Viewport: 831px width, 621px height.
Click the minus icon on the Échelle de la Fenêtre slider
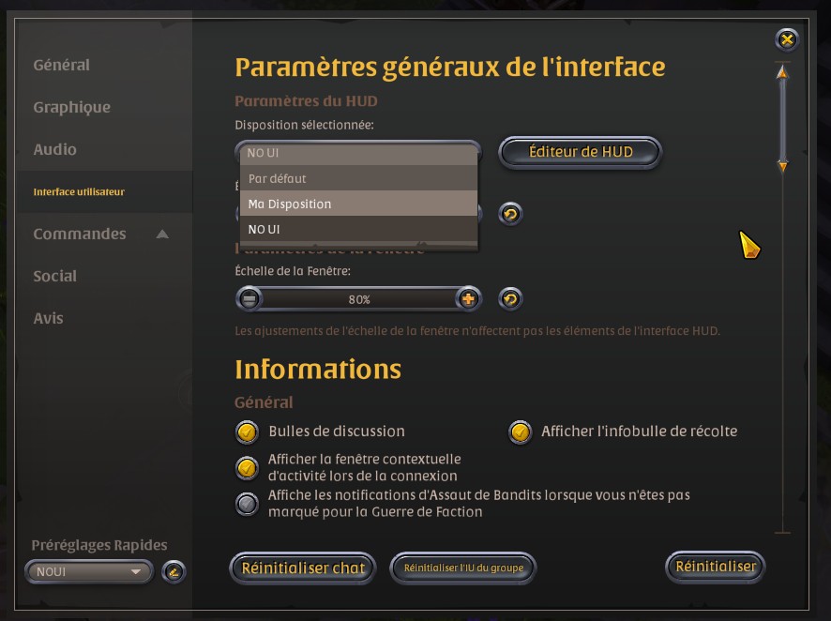(249, 299)
